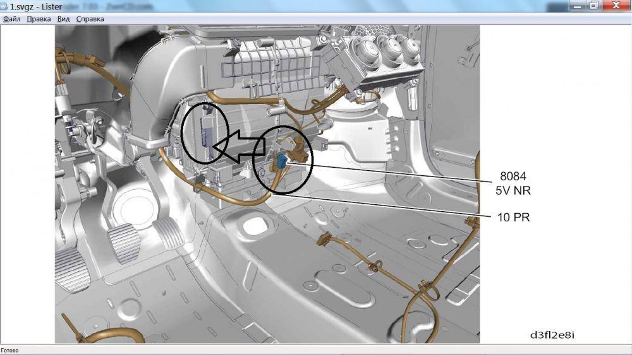Click the 10 PR label
Viewport: 632px width, 355px height.
pyautogui.click(x=513, y=218)
